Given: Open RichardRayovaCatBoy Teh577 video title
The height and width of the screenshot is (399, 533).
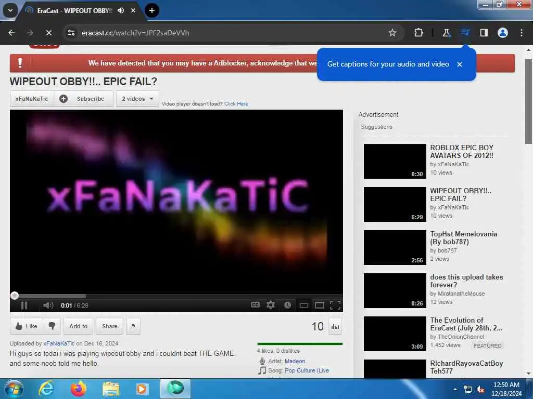Looking at the screenshot, I should [x=466, y=367].
